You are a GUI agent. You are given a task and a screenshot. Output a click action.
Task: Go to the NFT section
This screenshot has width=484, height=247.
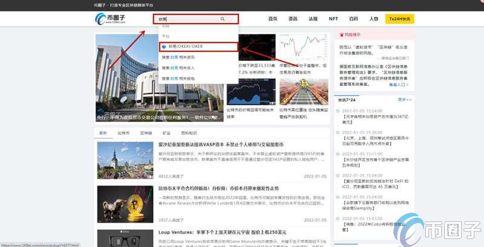(333, 19)
